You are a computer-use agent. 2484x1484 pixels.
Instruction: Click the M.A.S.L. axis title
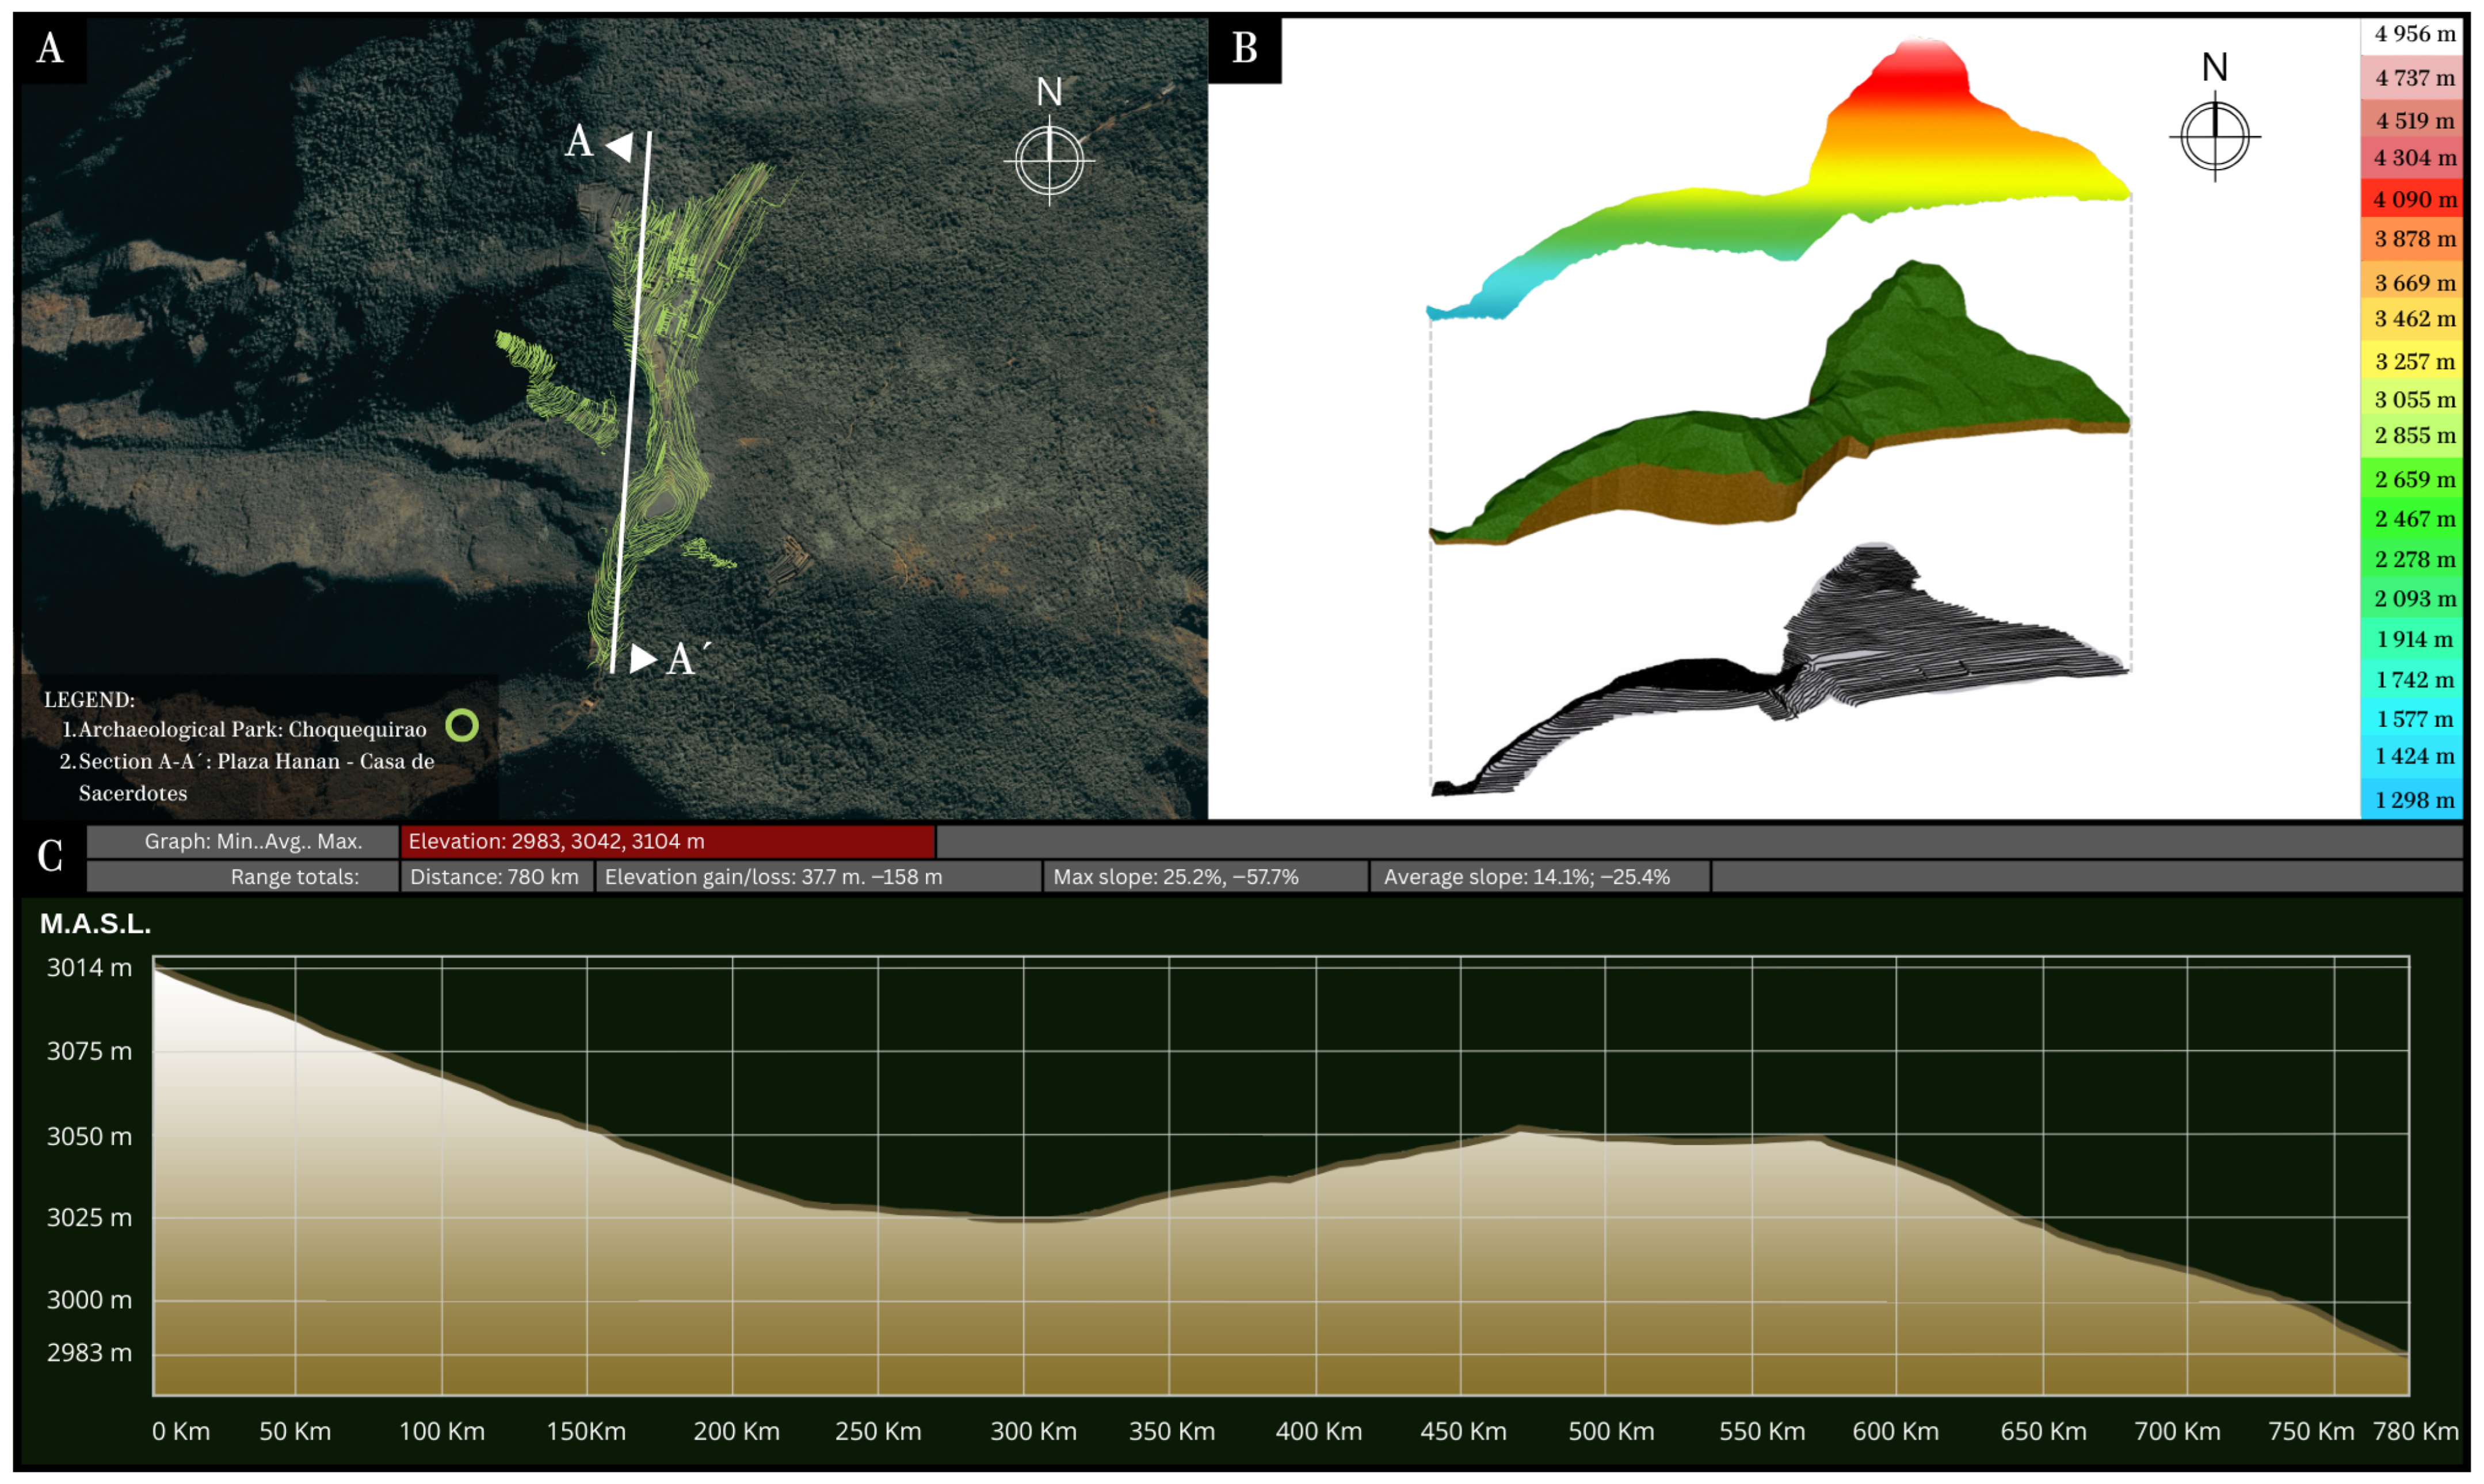click(95, 924)
